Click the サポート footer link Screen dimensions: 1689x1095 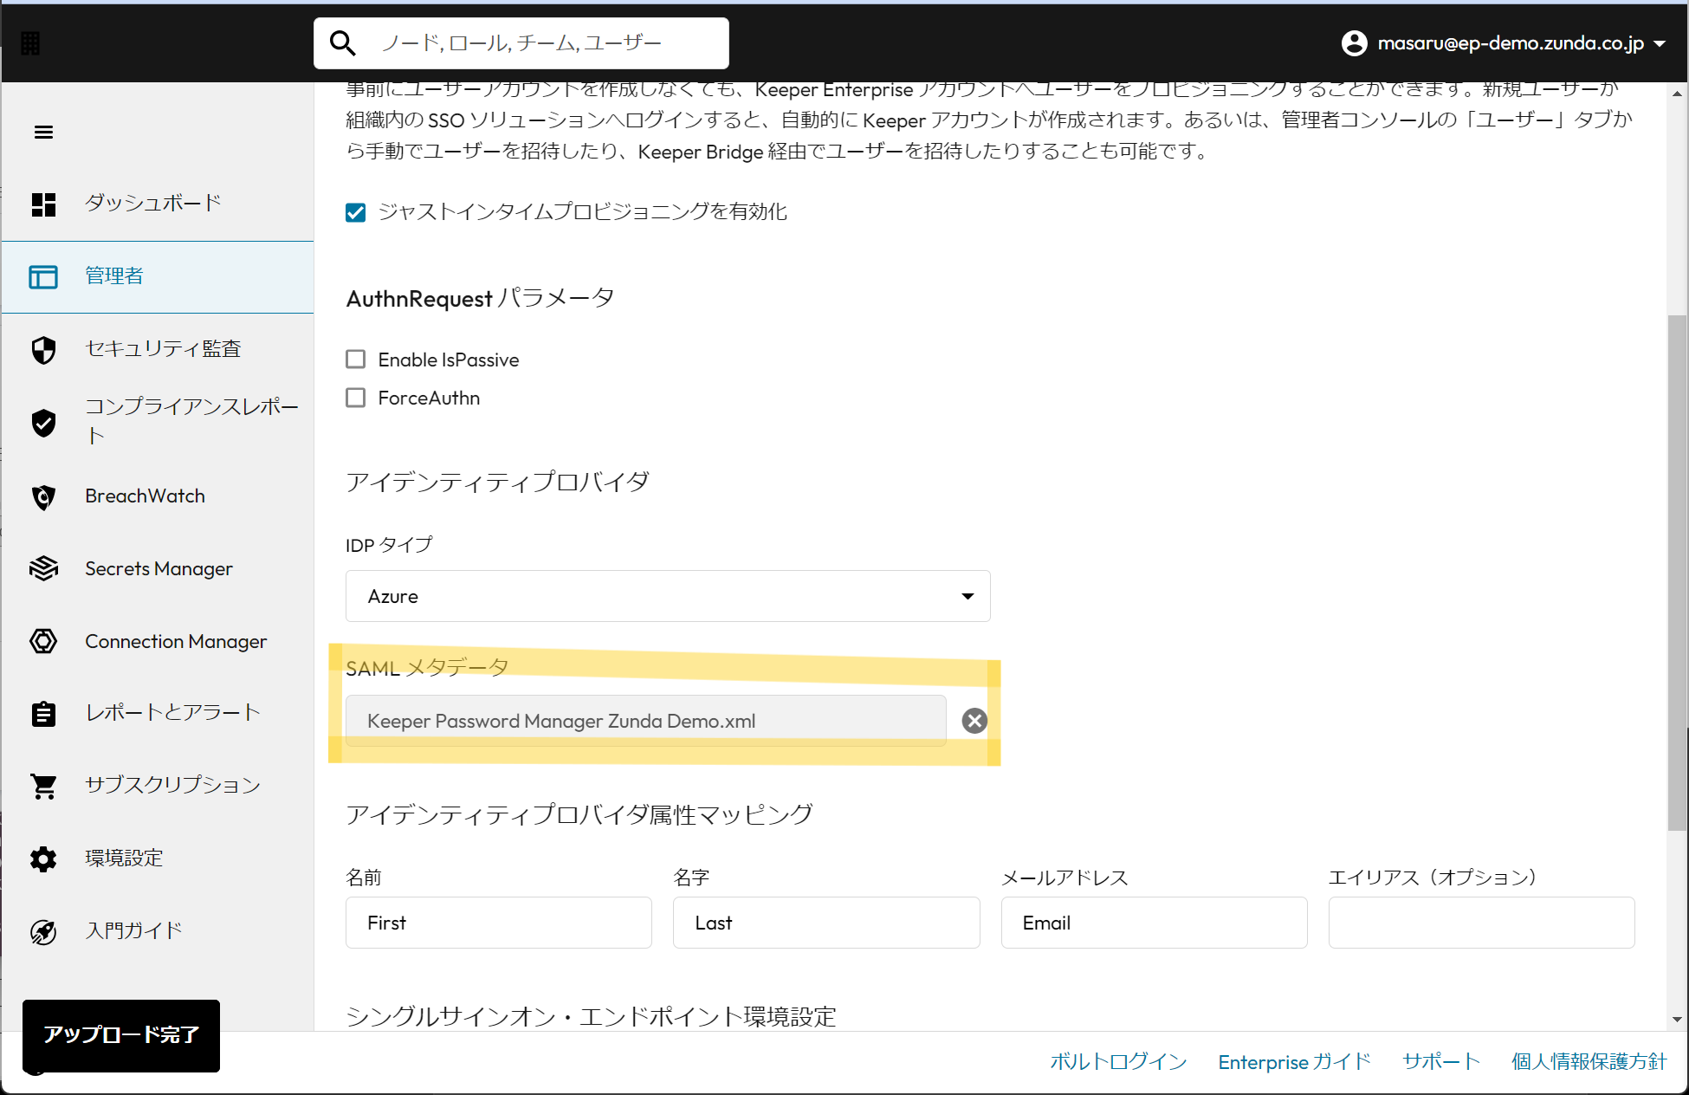pos(1441,1061)
